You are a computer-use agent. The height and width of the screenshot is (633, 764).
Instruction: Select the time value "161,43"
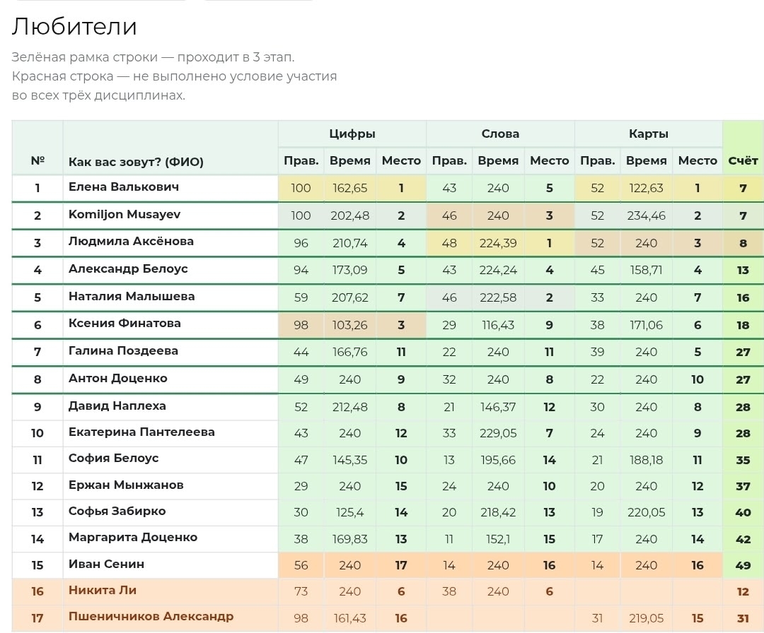tap(350, 618)
